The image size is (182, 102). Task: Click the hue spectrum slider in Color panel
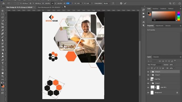[x=179, y=16]
